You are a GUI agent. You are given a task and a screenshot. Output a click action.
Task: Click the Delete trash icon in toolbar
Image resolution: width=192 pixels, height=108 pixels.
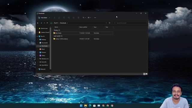(x=79, y=18)
